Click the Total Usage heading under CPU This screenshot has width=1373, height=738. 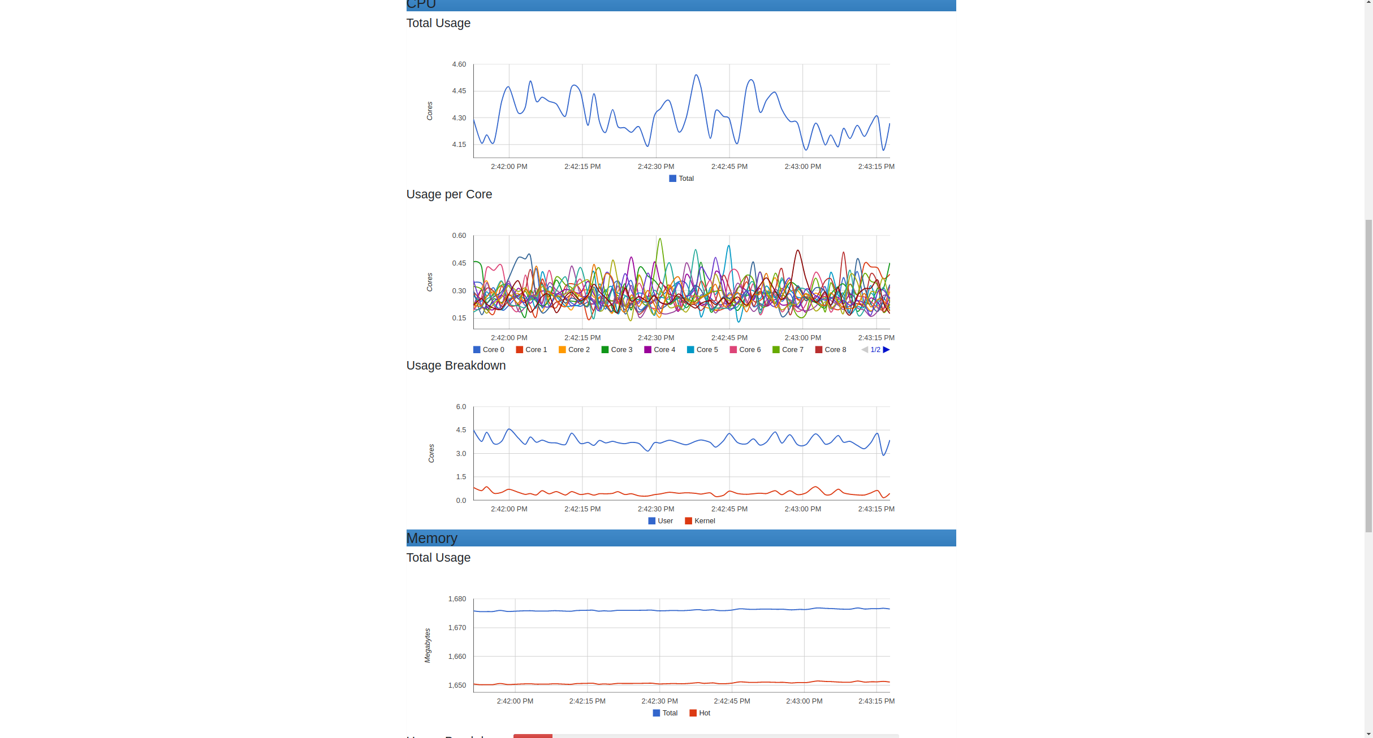tap(438, 23)
